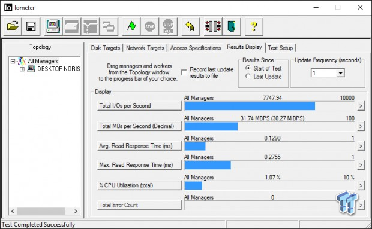The height and width of the screenshot is (229, 372).
Task: Click % CPU Utilization (total) button
Action: 139,185
